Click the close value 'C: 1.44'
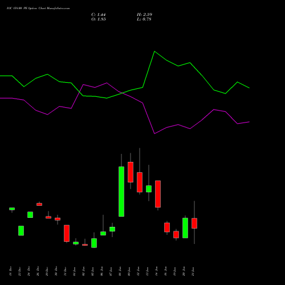Screen dimensions: 285x285 coord(99,15)
